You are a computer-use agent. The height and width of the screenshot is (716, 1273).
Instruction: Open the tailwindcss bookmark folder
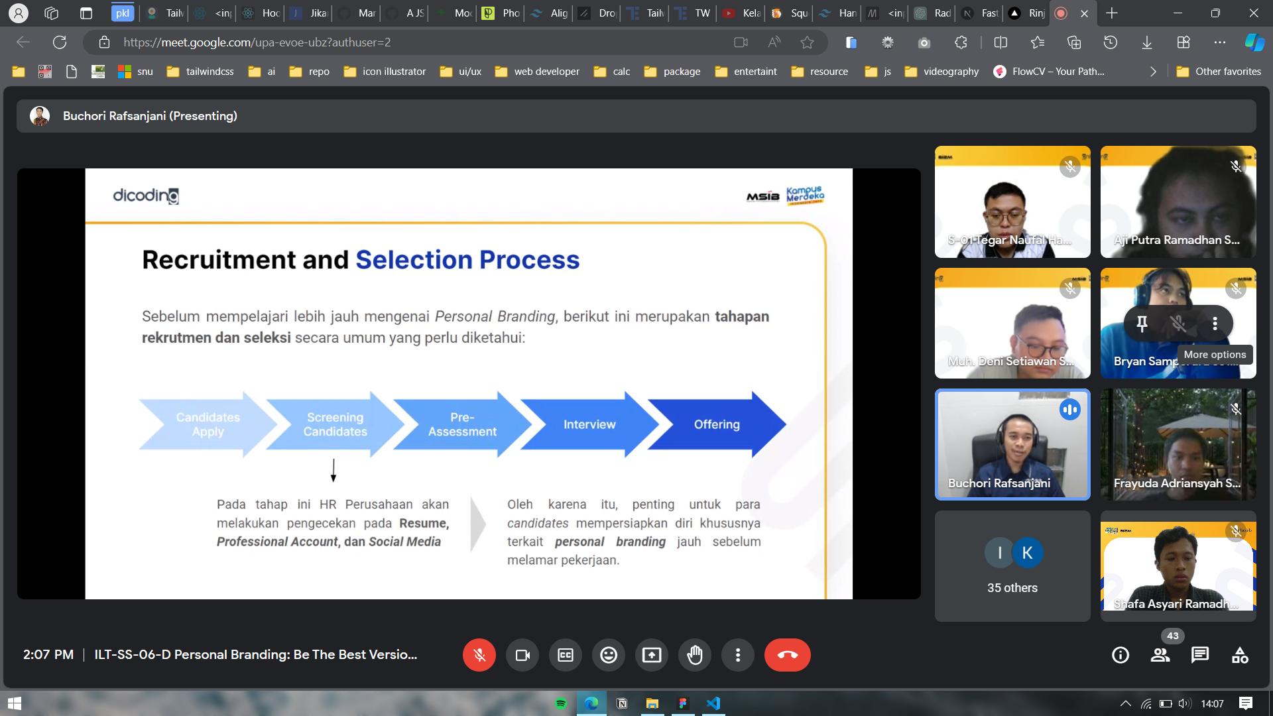200,72
